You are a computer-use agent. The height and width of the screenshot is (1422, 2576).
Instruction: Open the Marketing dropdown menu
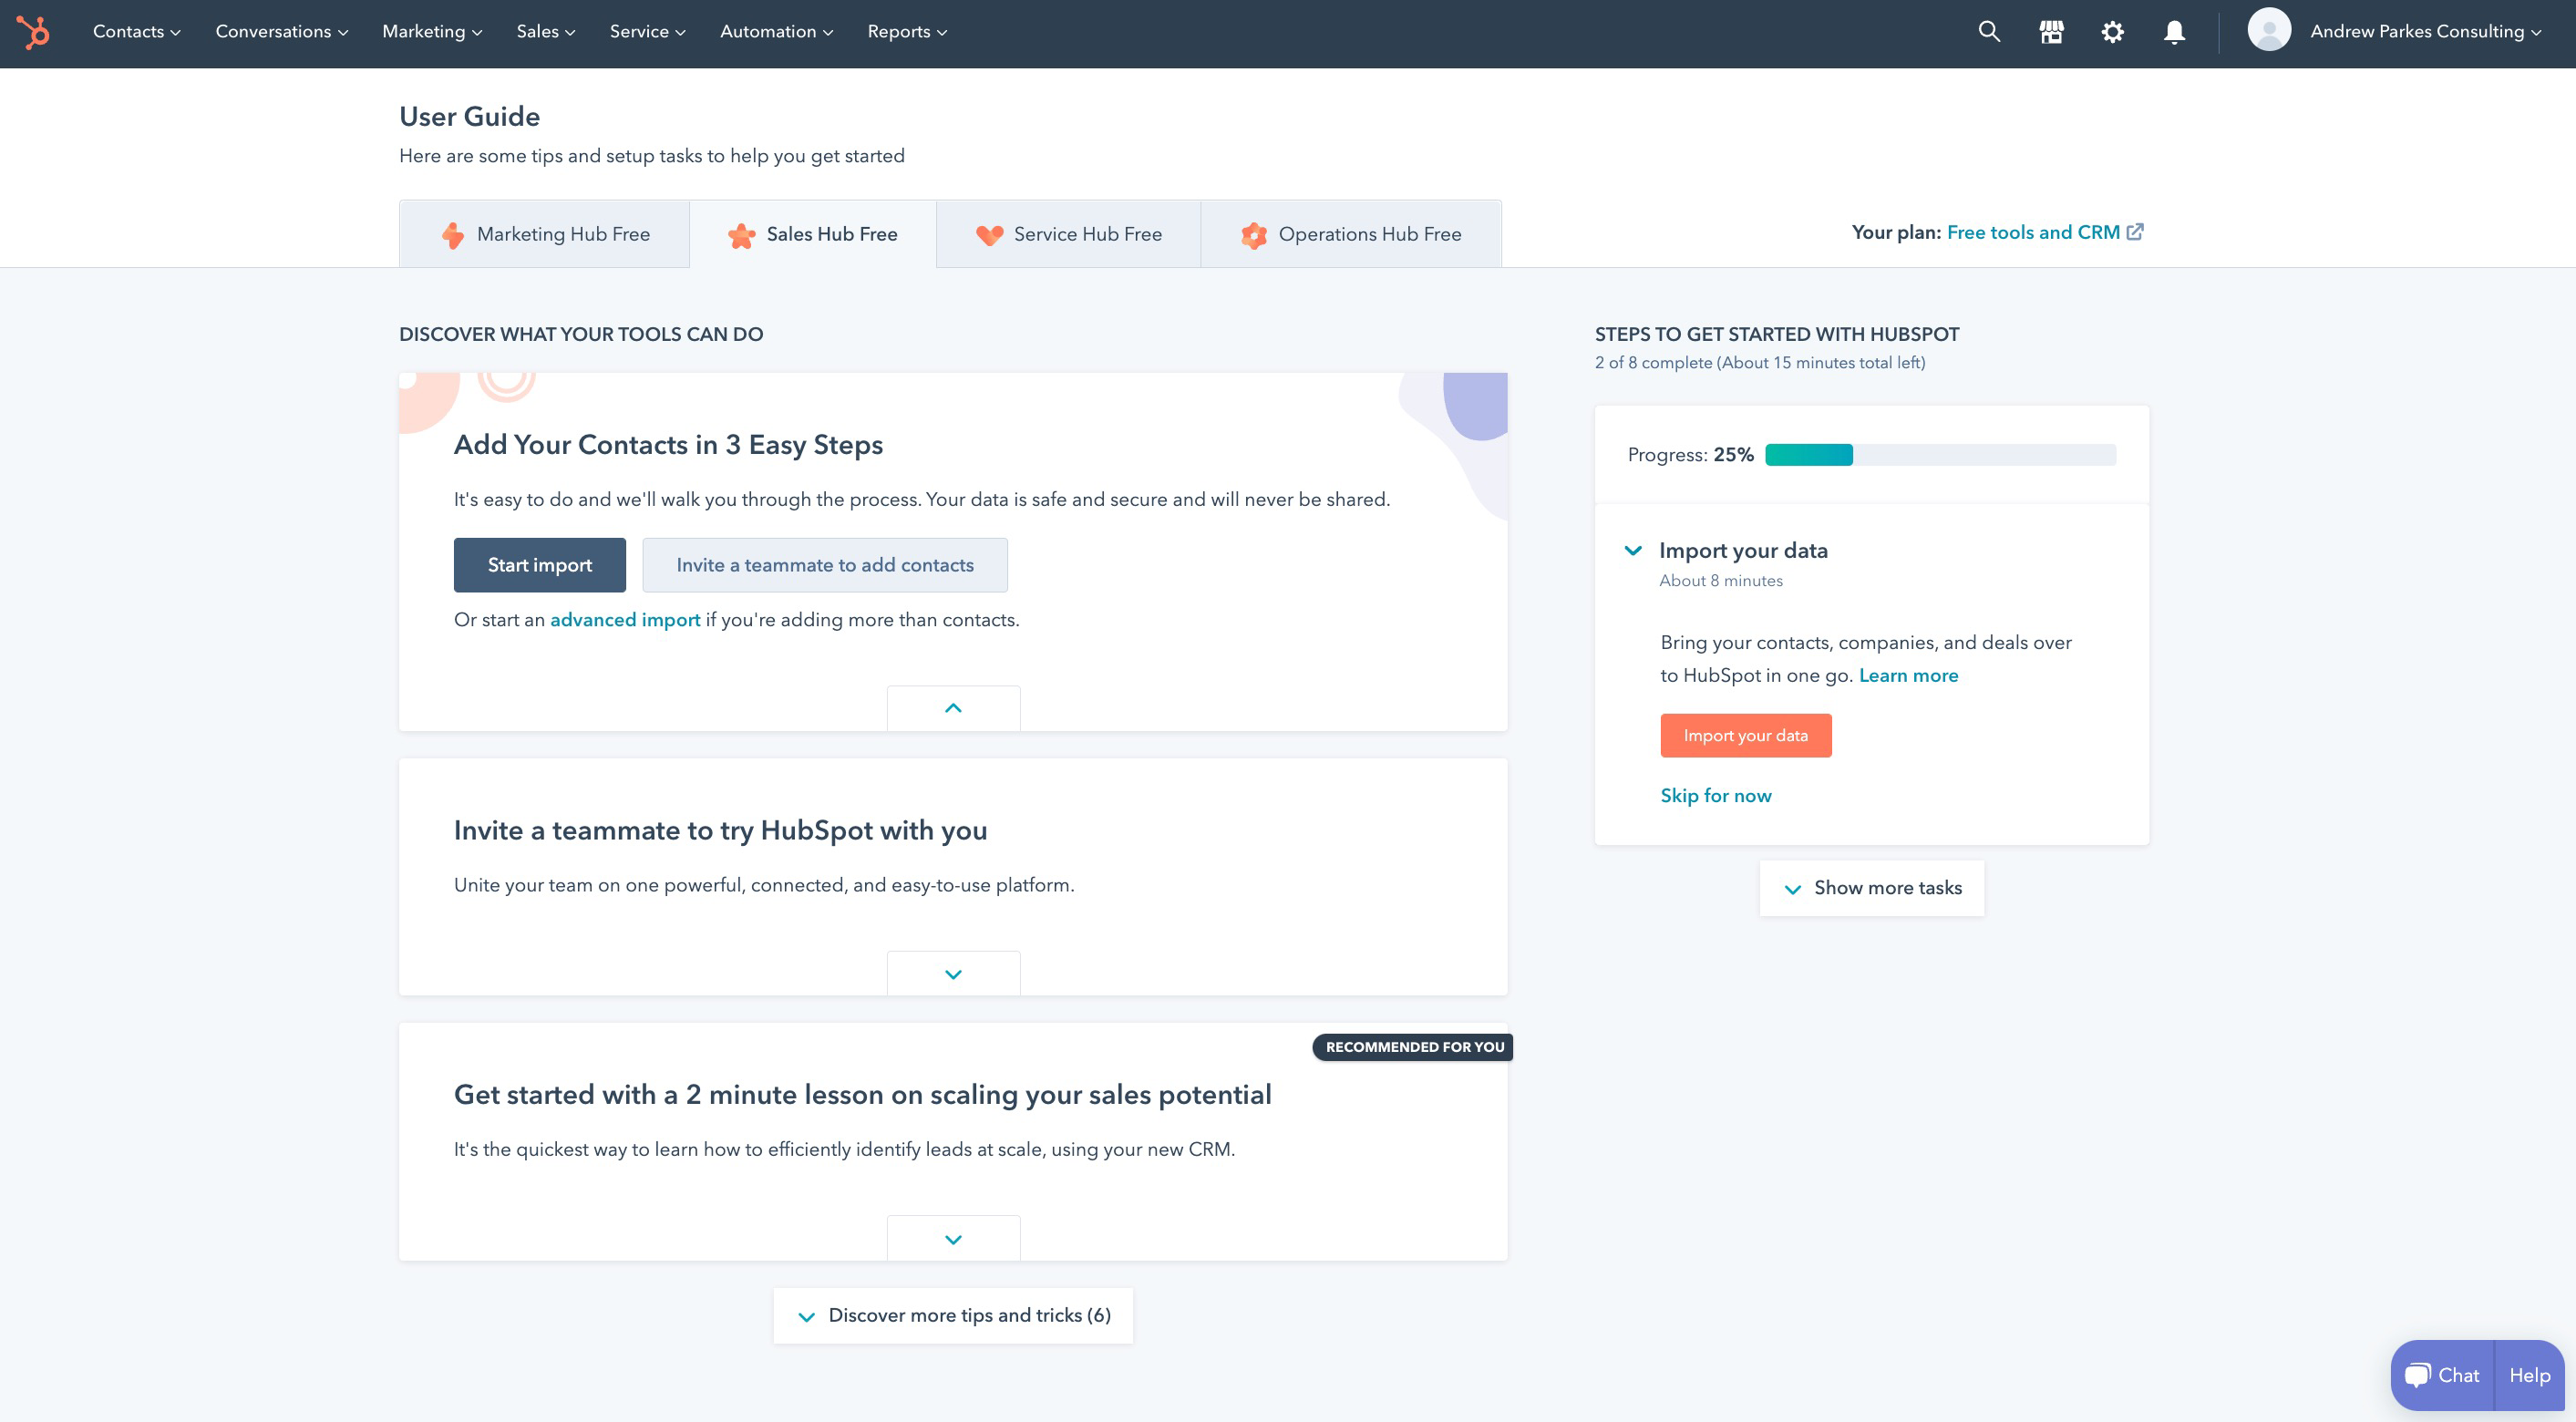(x=432, y=32)
